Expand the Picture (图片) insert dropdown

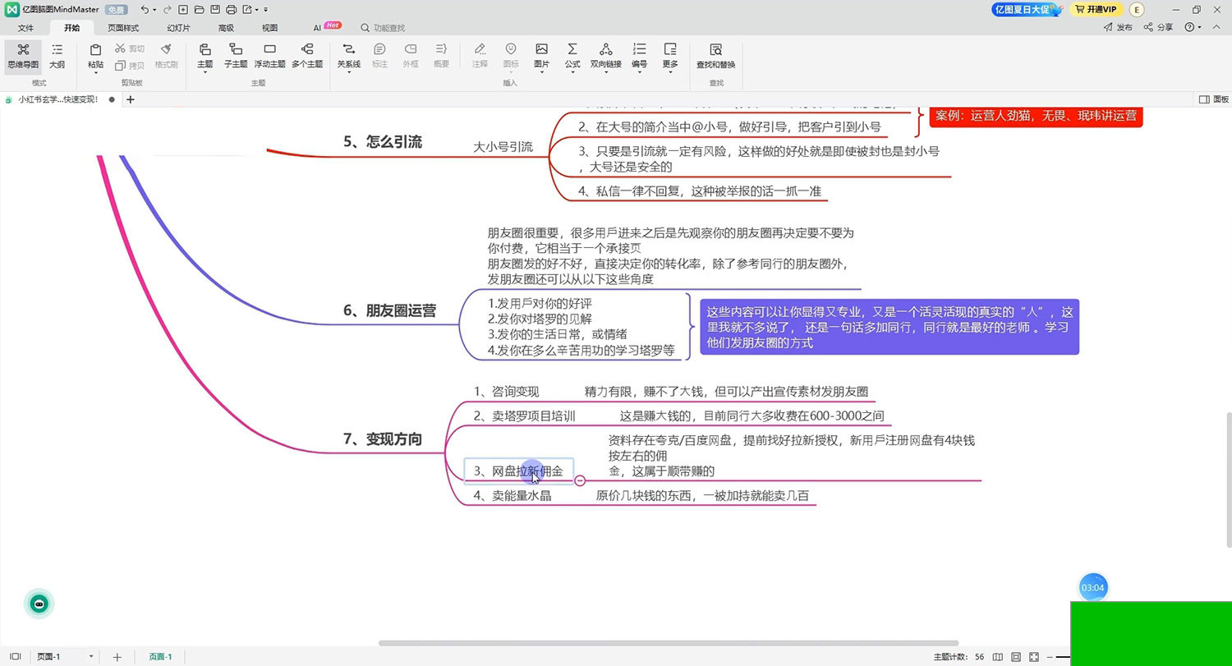click(541, 72)
